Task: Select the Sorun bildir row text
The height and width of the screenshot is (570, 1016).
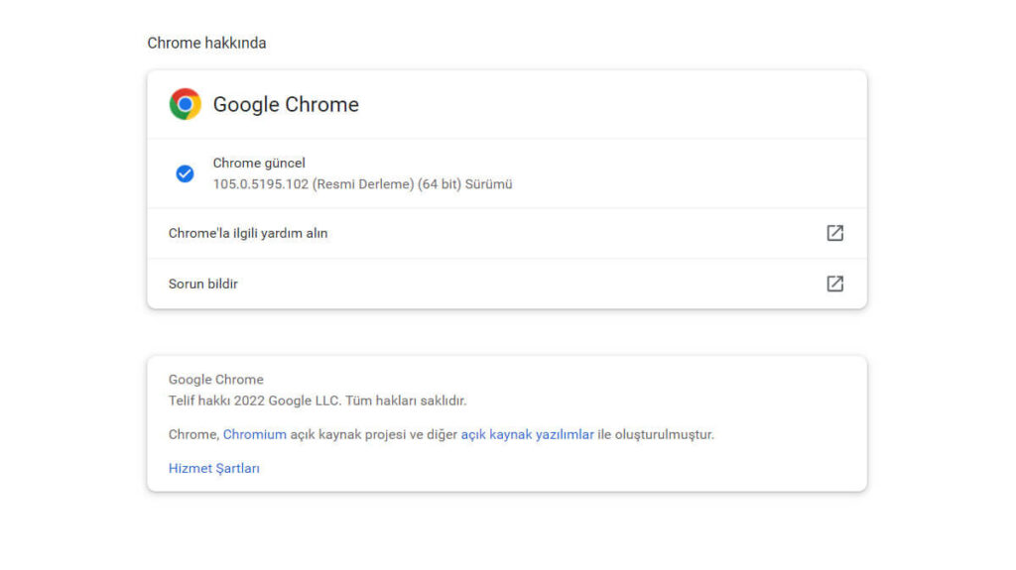Action: [x=202, y=284]
